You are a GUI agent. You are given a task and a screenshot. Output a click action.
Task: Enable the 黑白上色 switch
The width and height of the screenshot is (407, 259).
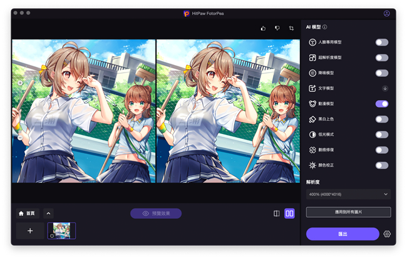pyautogui.click(x=382, y=119)
